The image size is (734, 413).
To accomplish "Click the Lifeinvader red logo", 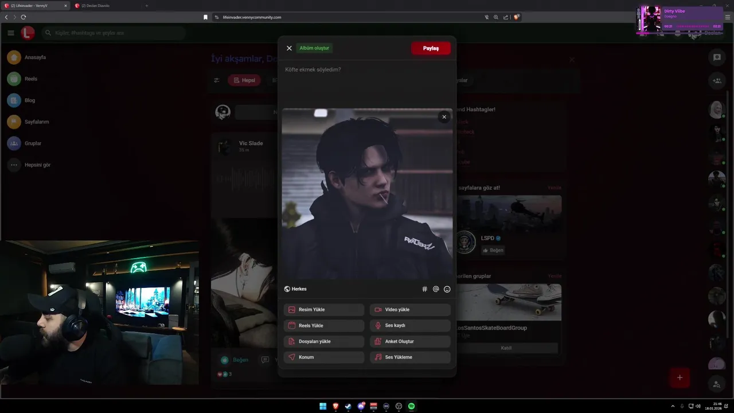I will click(x=28, y=33).
